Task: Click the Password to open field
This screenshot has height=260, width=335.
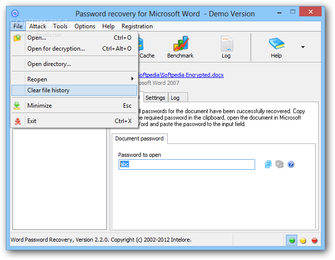Action: (187, 164)
